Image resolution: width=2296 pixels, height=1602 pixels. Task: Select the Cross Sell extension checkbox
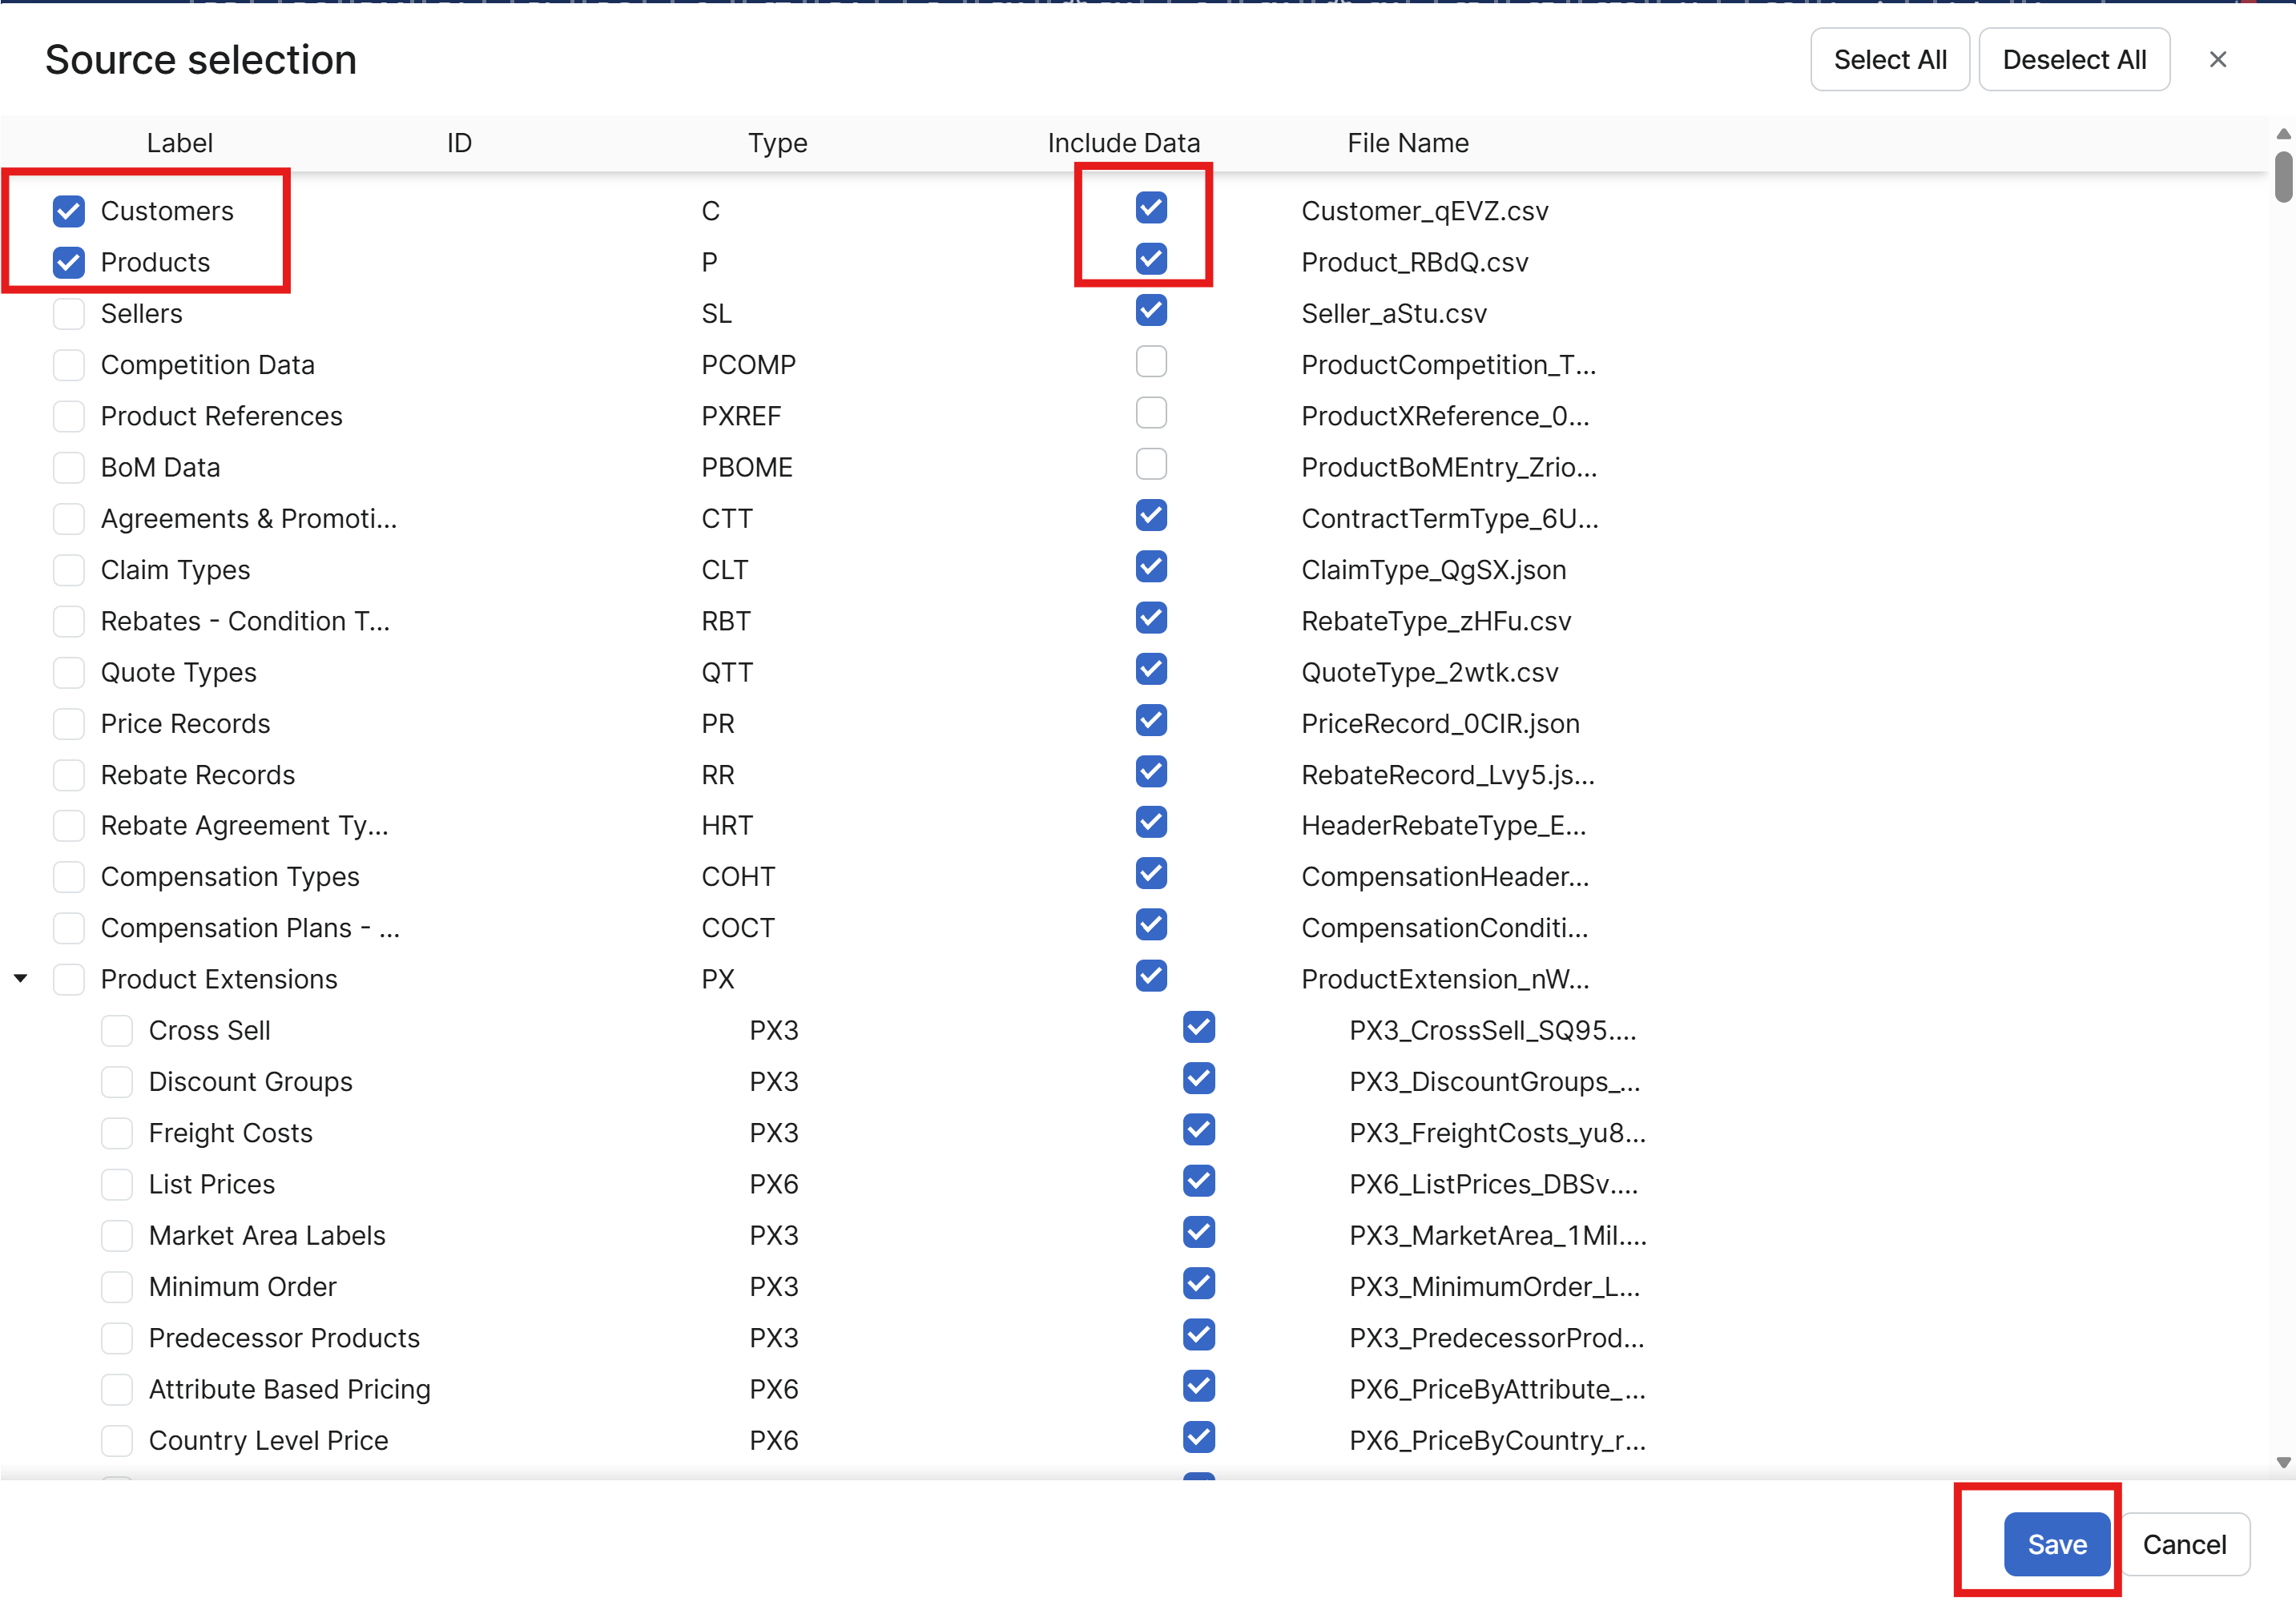117,1031
